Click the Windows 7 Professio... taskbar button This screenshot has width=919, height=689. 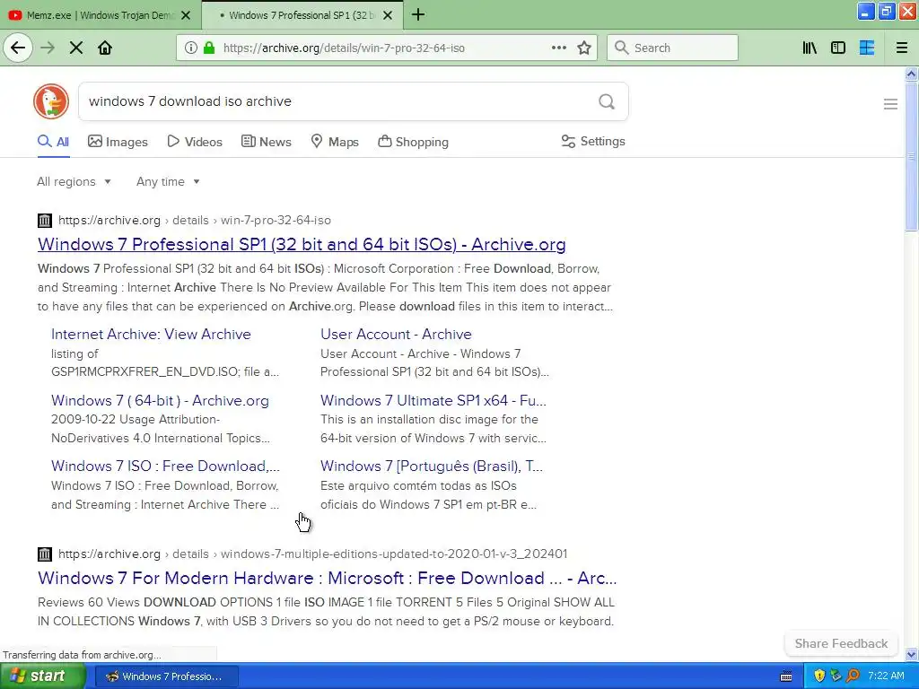point(166,676)
